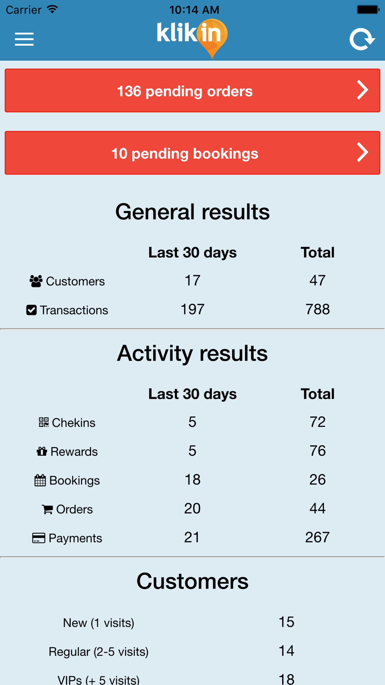Tap the Orders shopping cart icon

pyautogui.click(x=47, y=509)
